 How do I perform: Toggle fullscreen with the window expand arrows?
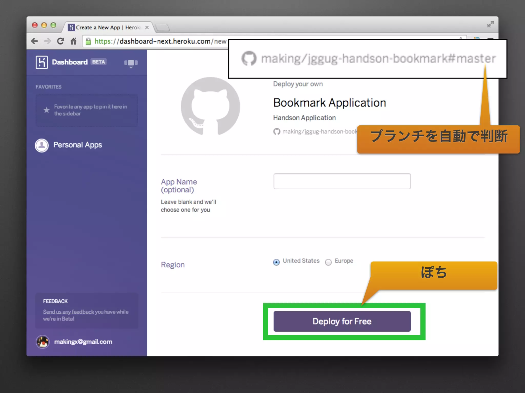tap(490, 24)
